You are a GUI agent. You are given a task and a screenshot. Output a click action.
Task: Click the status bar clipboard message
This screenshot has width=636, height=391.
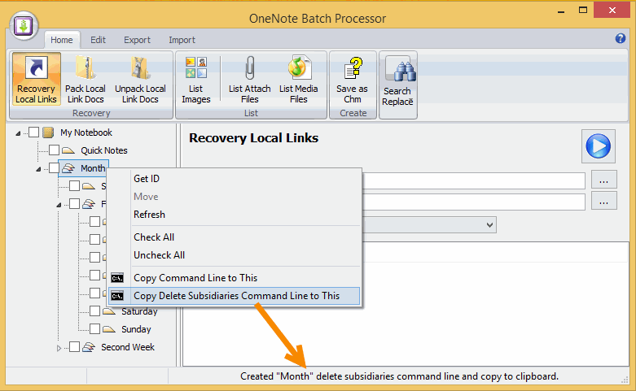point(399,376)
